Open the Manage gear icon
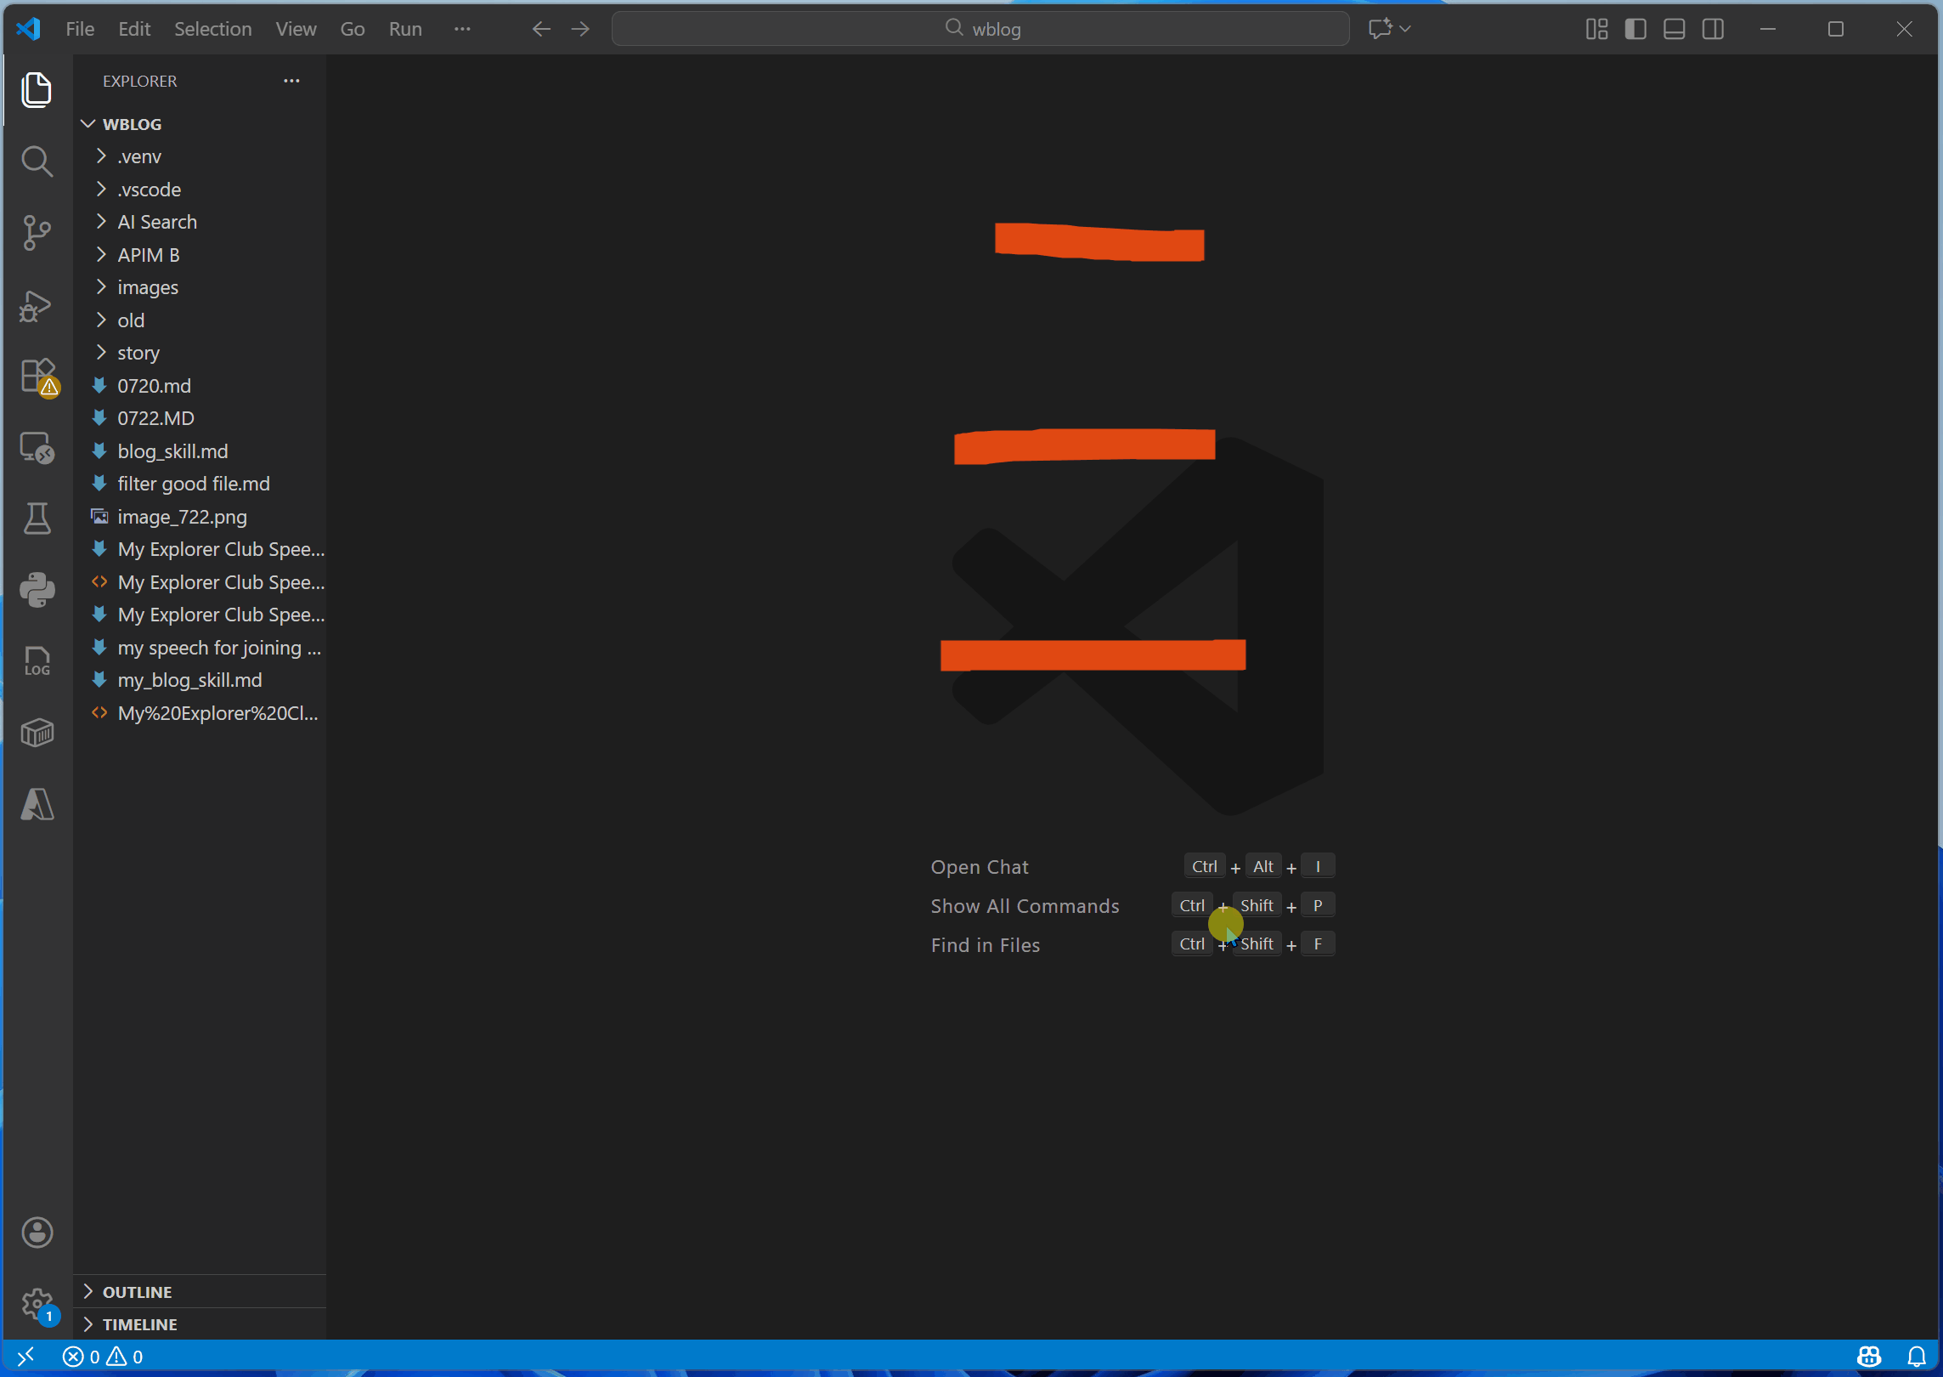Screen dimensions: 1943x1377 click(x=37, y=1304)
